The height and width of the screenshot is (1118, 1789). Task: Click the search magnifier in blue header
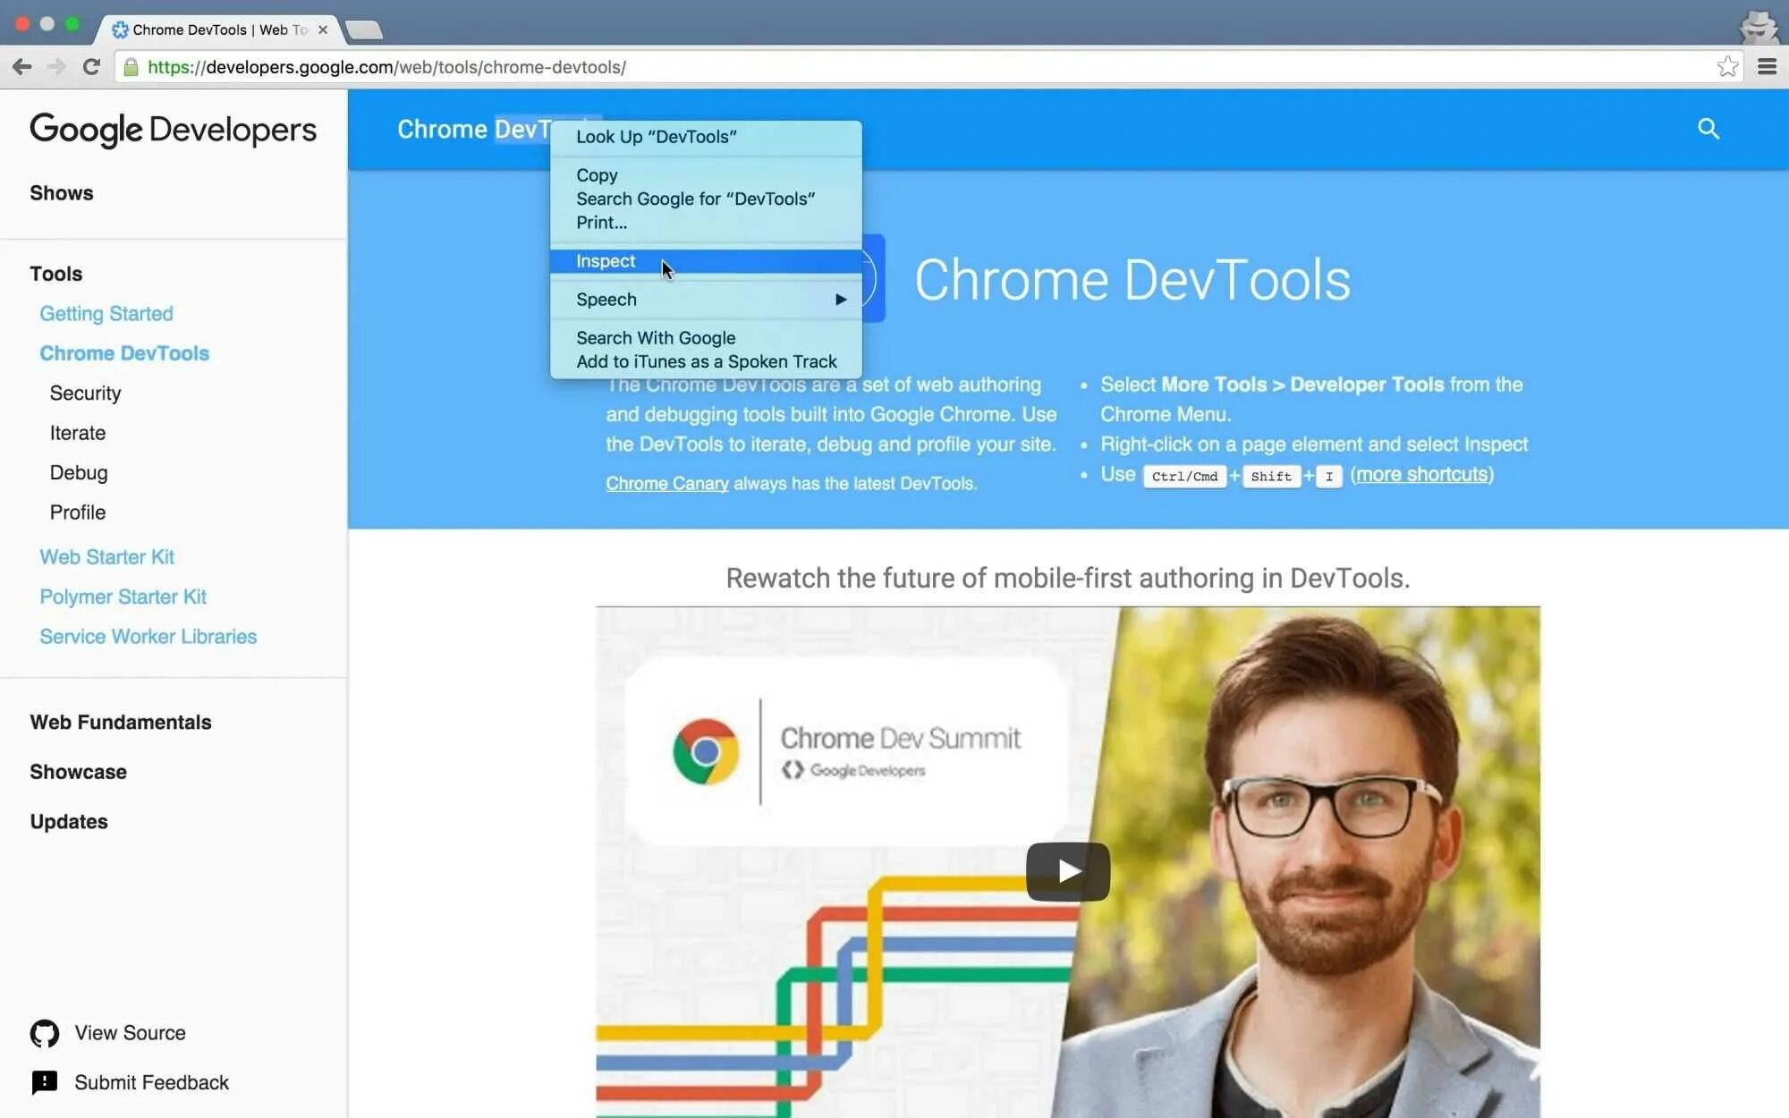pyautogui.click(x=1708, y=129)
